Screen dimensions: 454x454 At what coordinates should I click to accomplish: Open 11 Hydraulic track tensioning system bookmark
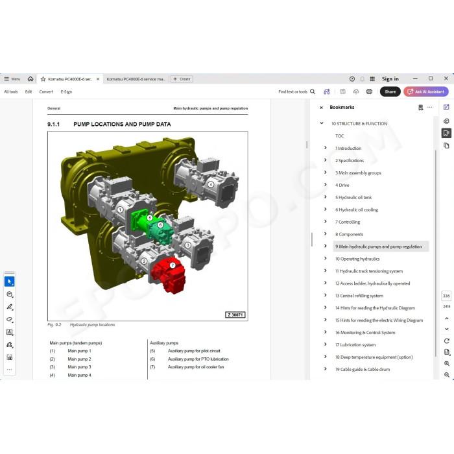click(x=369, y=271)
